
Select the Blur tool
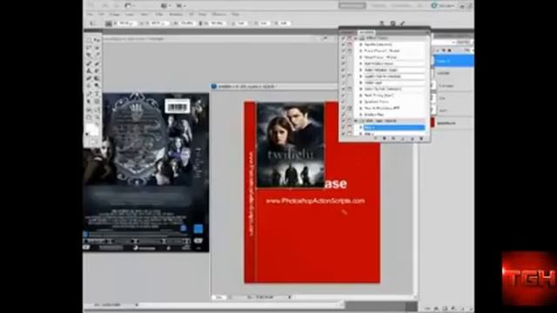click(x=89, y=86)
